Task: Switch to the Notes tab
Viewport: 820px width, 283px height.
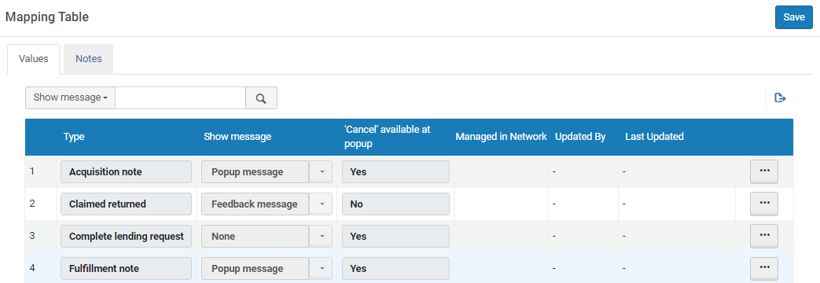Action: coord(88,59)
